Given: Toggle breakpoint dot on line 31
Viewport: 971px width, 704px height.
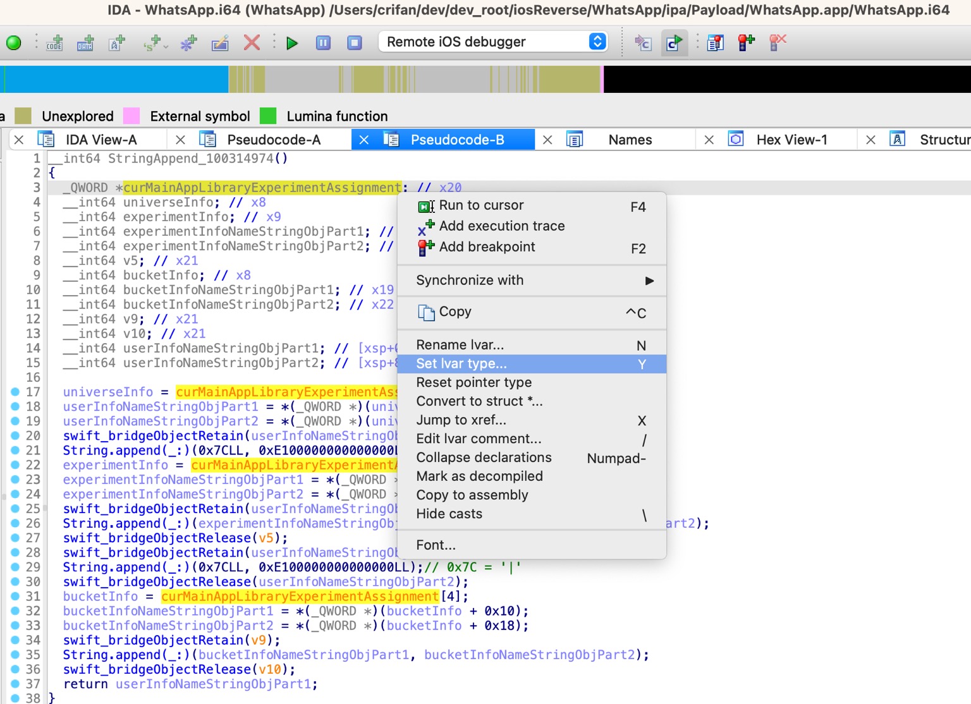Looking at the screenshot, I should [x=15, y=596].
